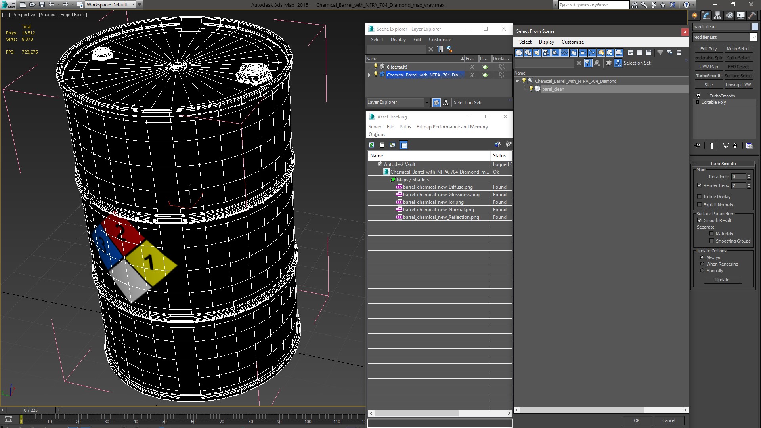Uncheck the Smooth Result checkbox
This screenshot has width=761, height=428.
[x=700, y=220]
